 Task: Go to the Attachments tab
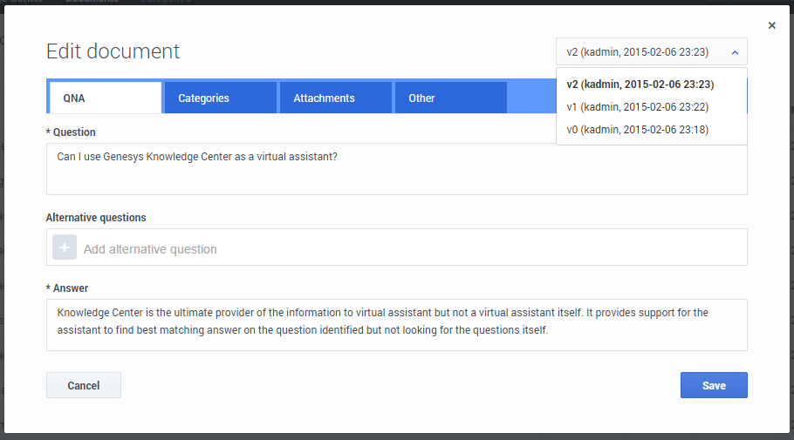coord(335,98)
